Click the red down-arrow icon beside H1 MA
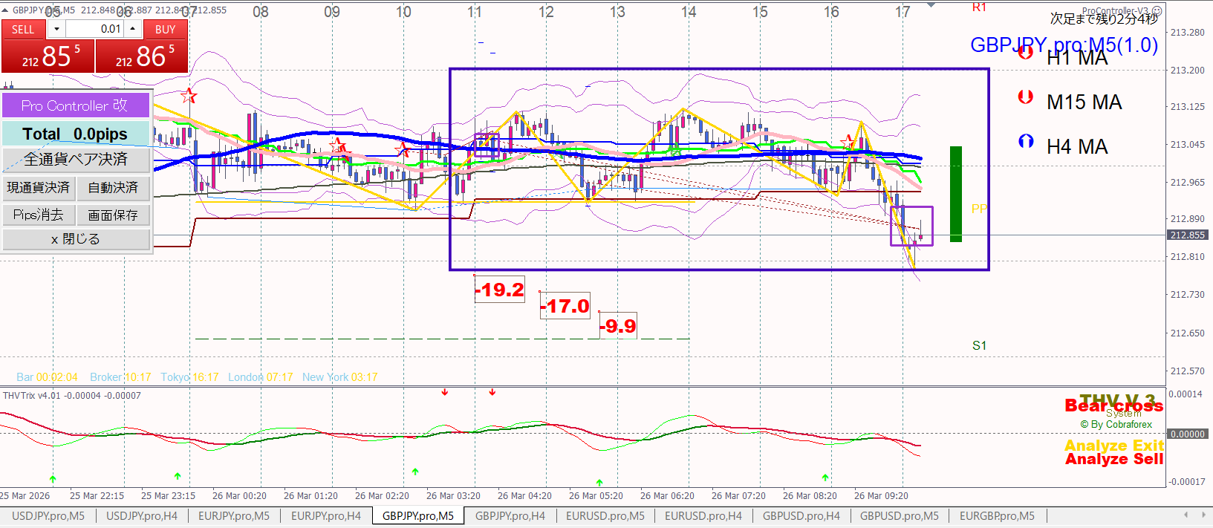This screenshot has height=528, width=1213. (1026, 53)
